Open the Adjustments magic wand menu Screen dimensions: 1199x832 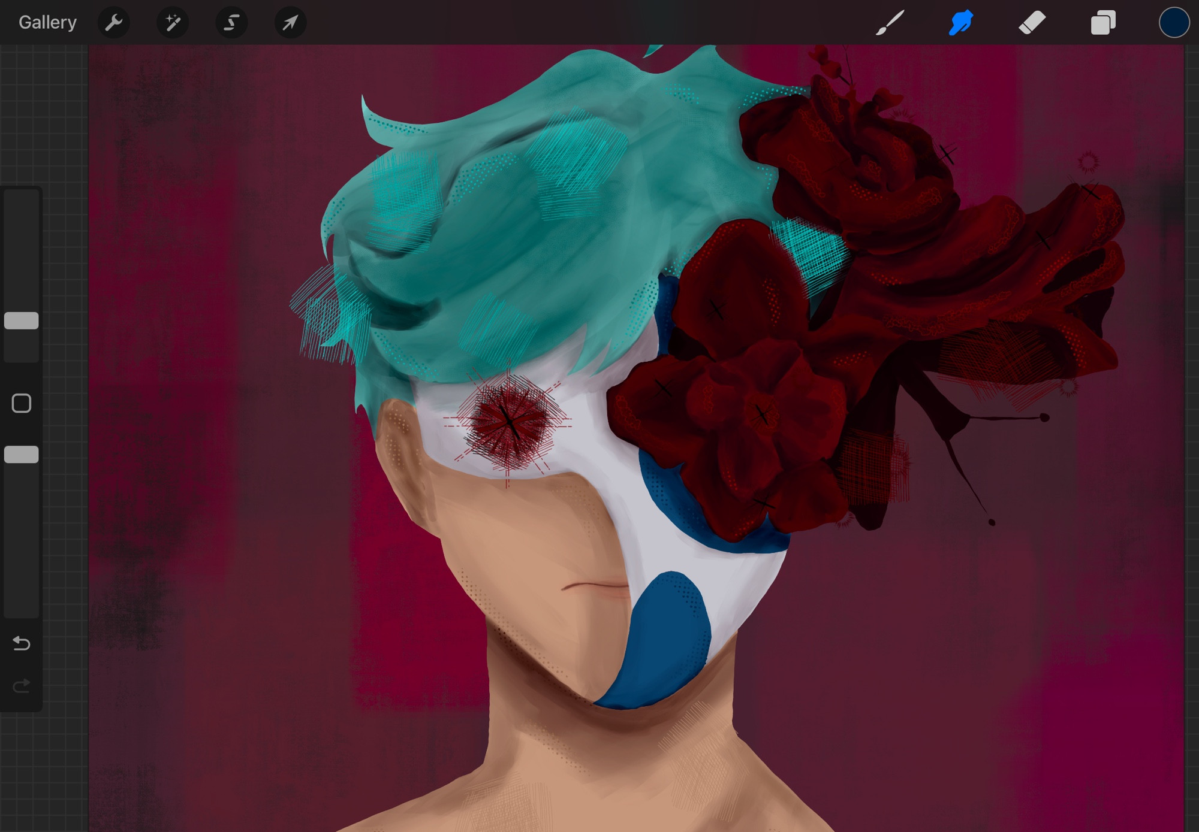(x=173, y=23)
